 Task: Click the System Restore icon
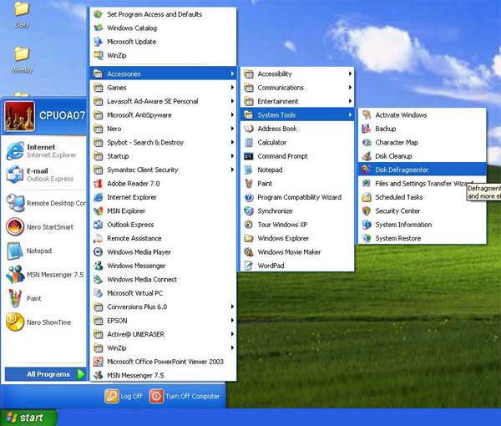[x=366, y=238]
